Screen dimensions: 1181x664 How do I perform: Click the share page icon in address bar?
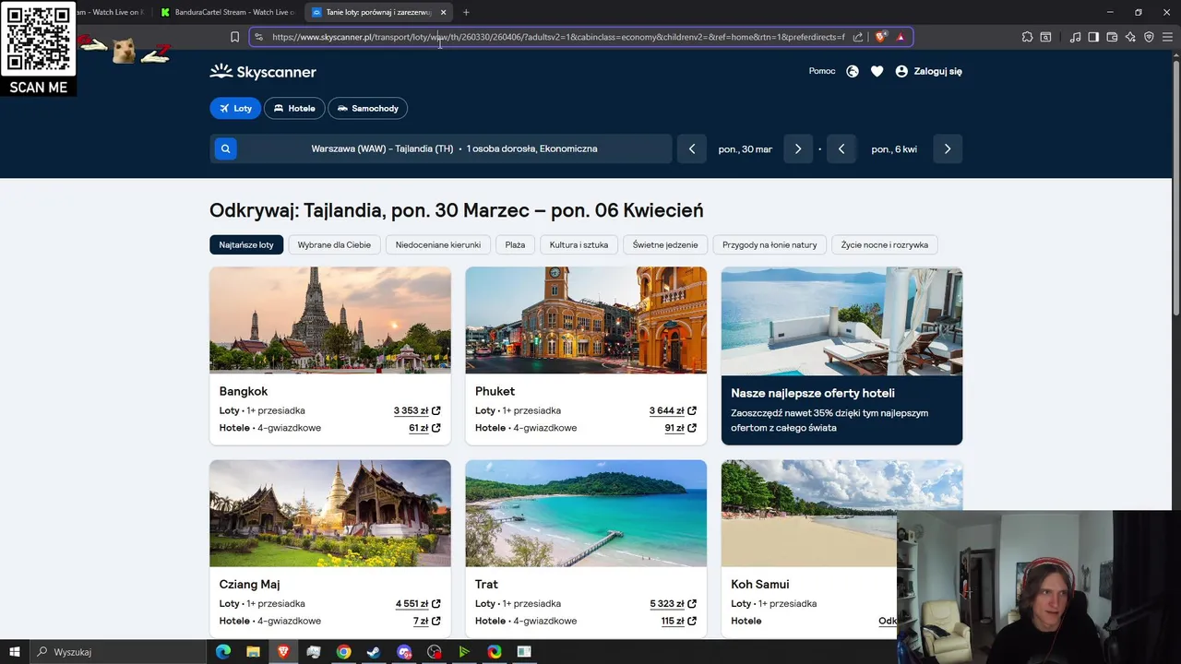(858, 37)
